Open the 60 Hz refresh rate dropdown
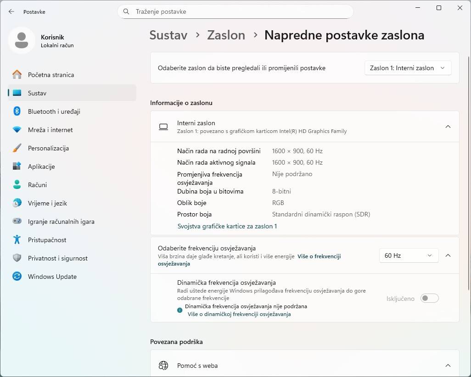Image resolution: width=471 pixels, height=377 pixels. (409, 255)
